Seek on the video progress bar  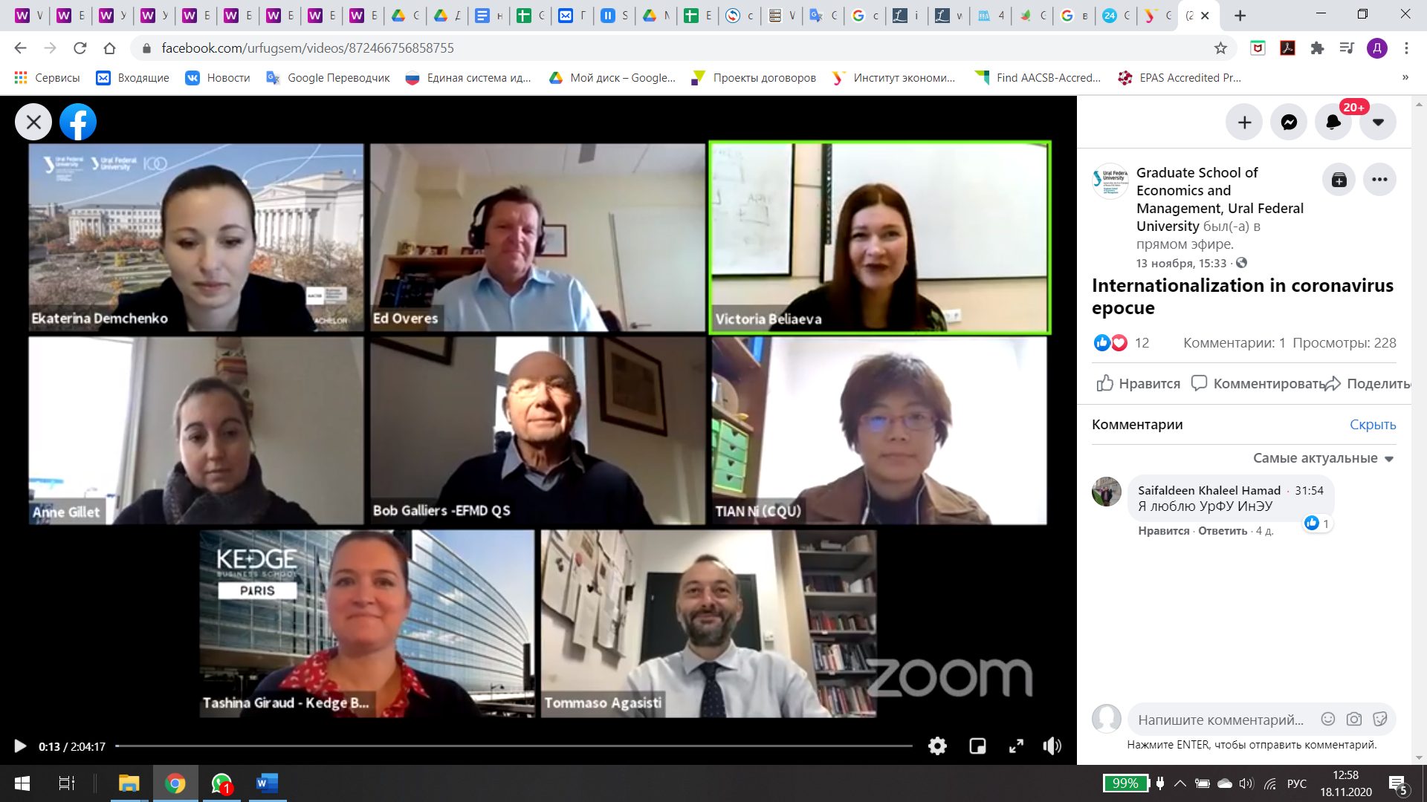click(513, 746)
